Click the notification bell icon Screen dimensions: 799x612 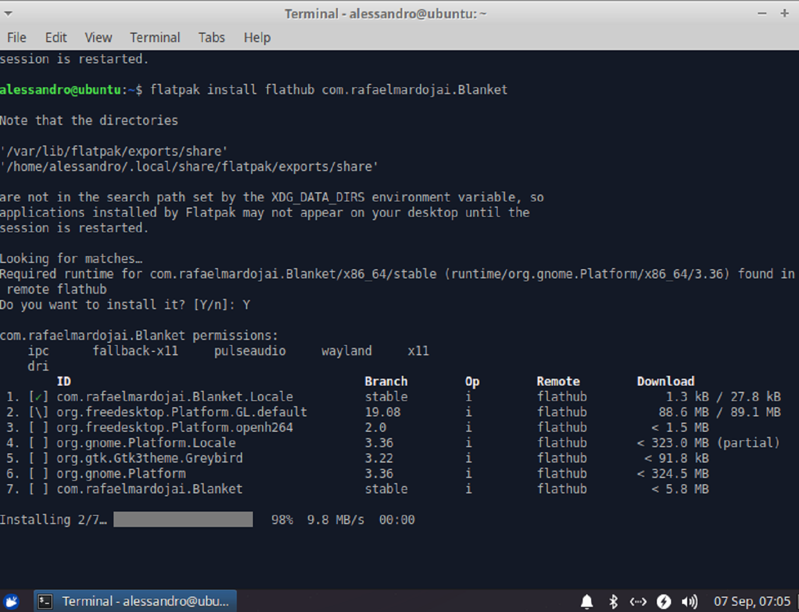pos(587,602)
